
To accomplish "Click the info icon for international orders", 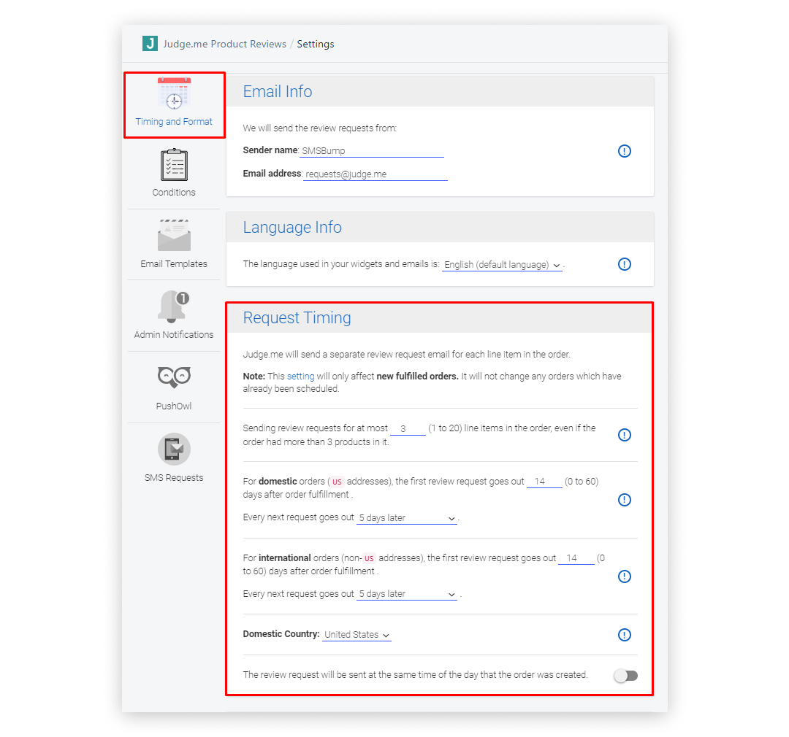I will tap(625, 576).
